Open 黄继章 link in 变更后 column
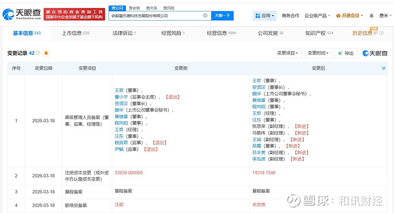394x213 pixels. tap(259, 100)
